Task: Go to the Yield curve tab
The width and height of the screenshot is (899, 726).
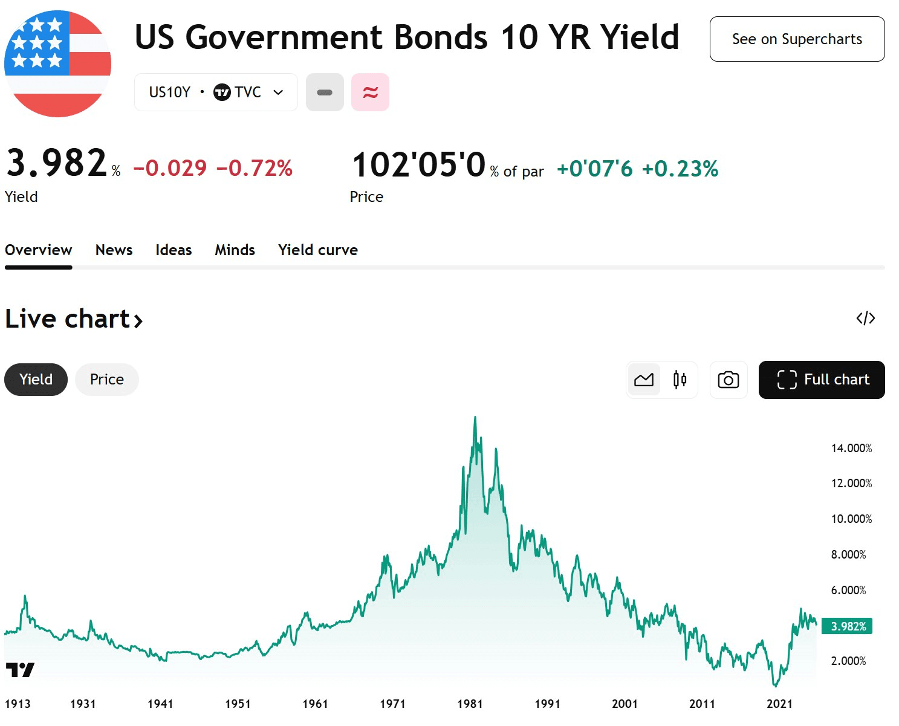Action: tap(317, 250)
